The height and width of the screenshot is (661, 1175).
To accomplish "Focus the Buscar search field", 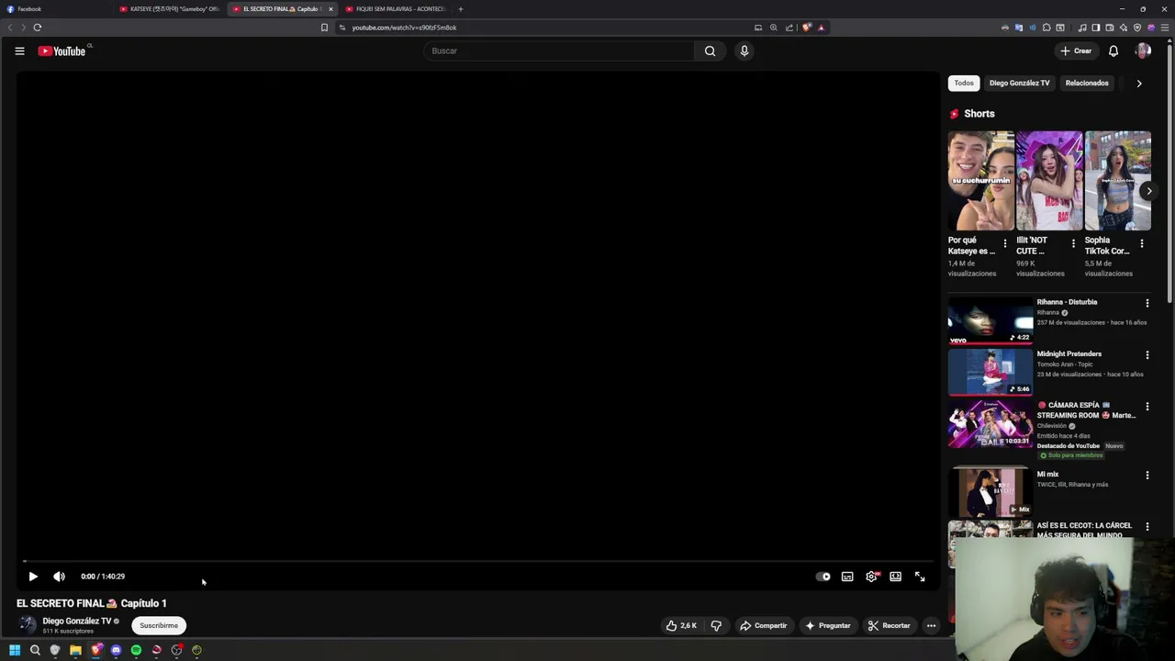I will click(x=560, y=51).
